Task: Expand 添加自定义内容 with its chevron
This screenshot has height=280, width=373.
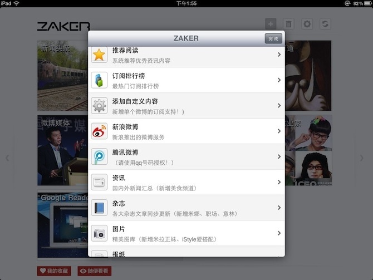Action: [x=279, y=106]
